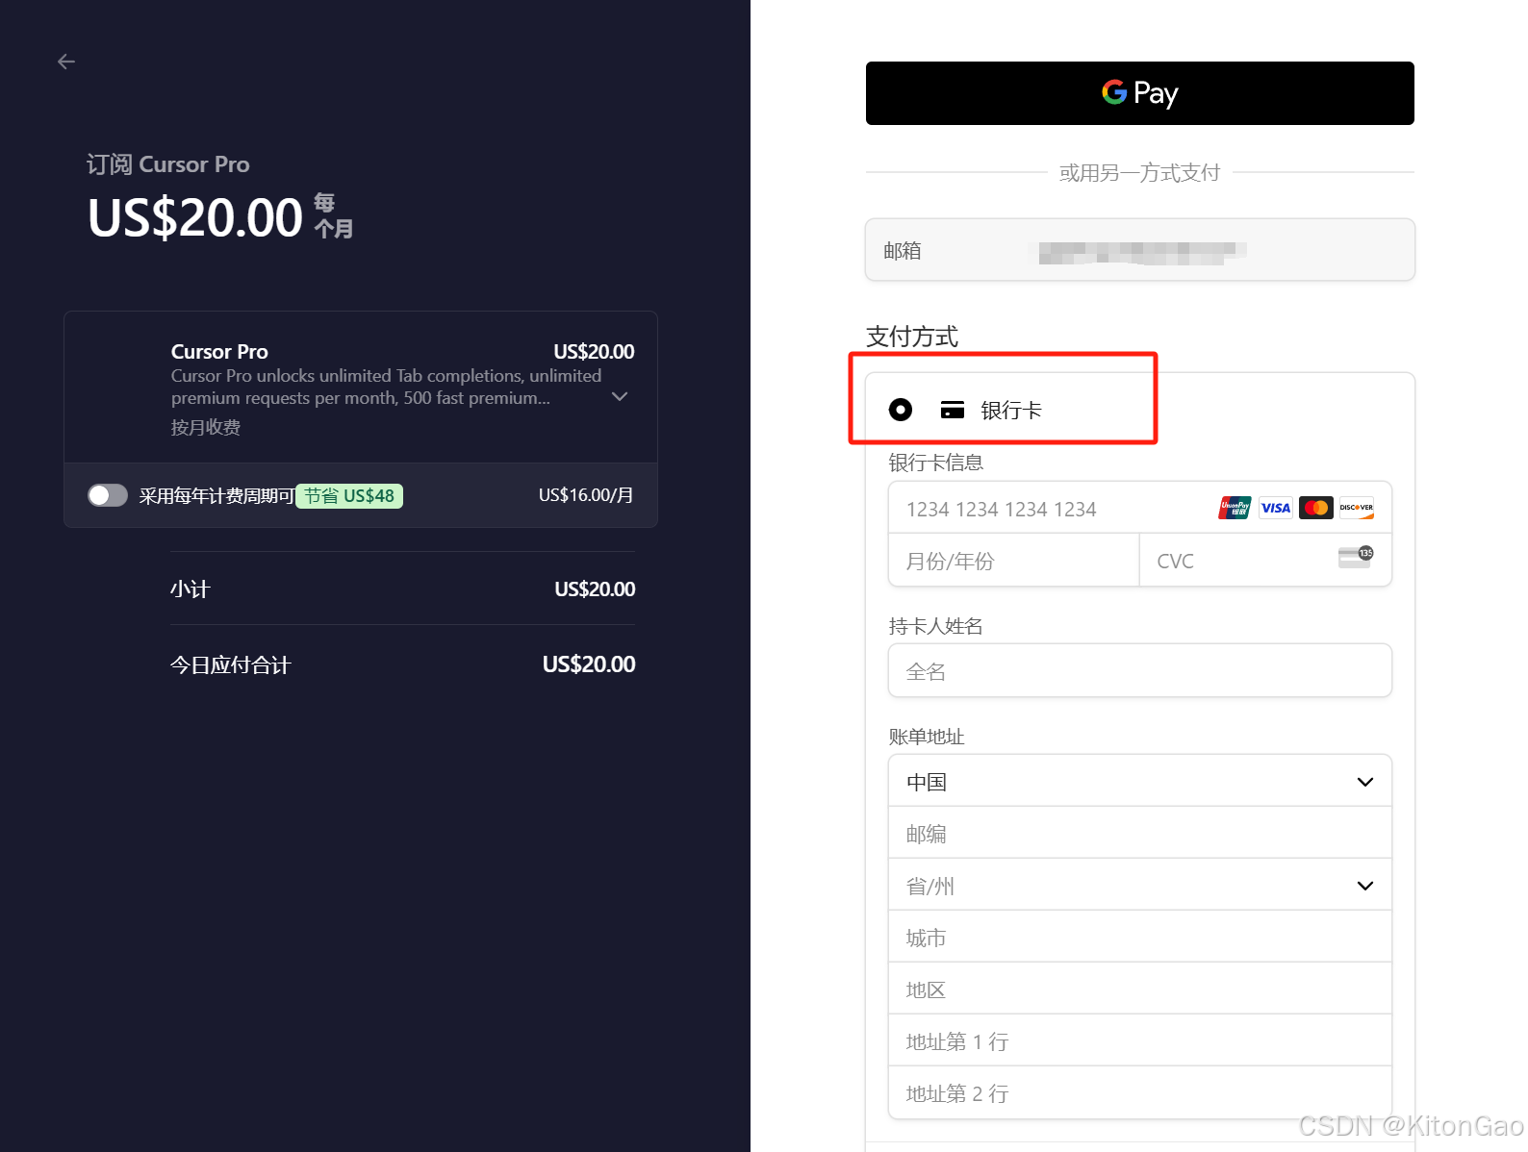Screen dimensions: 1528x1152
Task: Click the VISA card logo
Action: click(1276, 508)
